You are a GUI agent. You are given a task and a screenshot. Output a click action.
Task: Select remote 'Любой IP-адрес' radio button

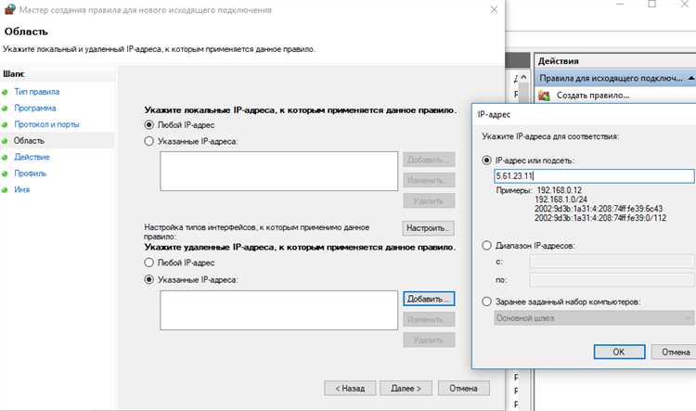[x=149, y=263]
